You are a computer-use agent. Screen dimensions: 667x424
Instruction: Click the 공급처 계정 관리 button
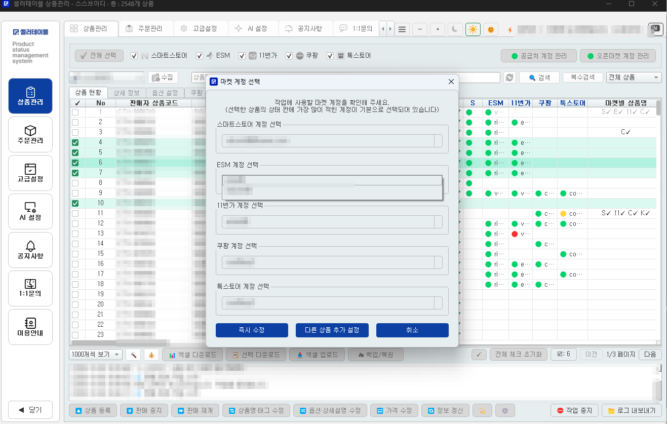click(x=538, y=56)
